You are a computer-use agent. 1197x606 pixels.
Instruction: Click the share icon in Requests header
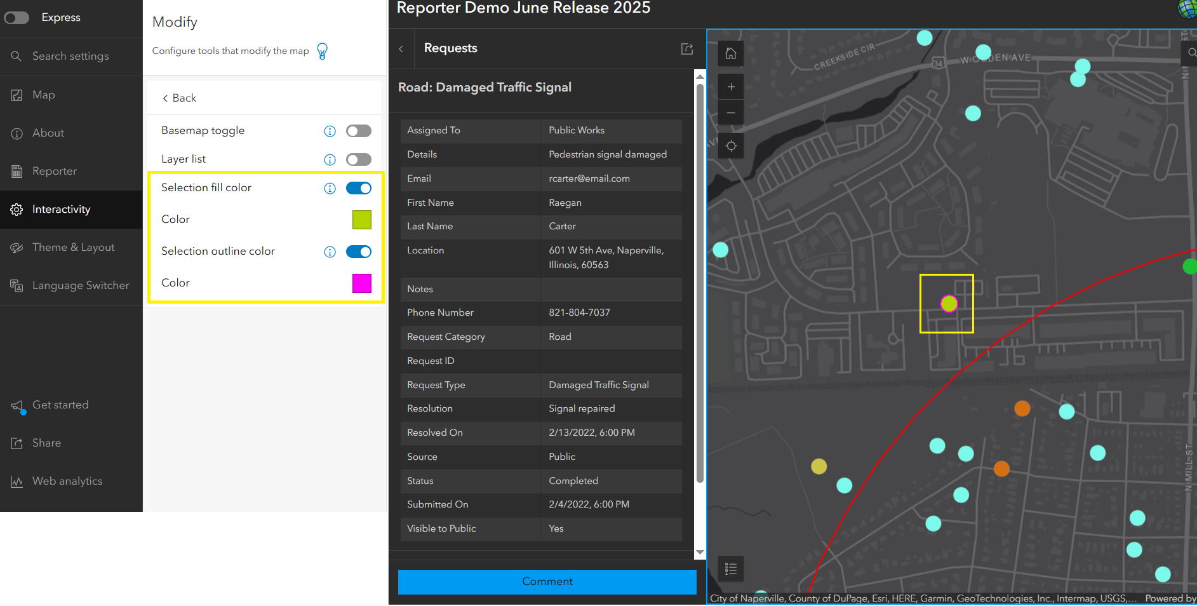(686, 49)
